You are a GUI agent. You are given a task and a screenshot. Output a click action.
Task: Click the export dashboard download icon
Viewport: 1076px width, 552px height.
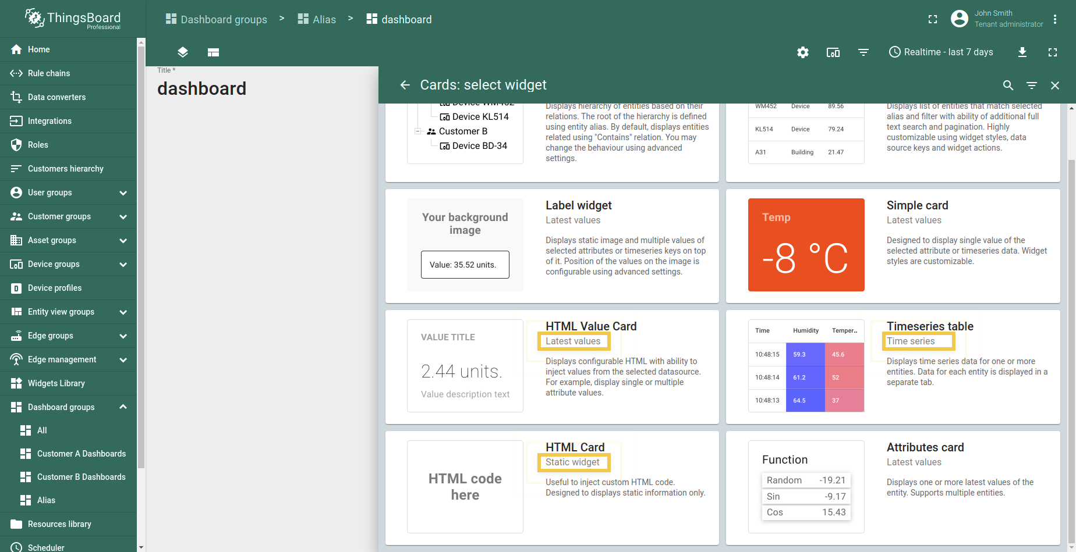click(1022, 52)
